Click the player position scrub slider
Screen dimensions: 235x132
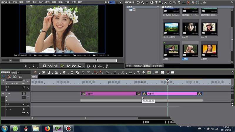pos(97,60)
